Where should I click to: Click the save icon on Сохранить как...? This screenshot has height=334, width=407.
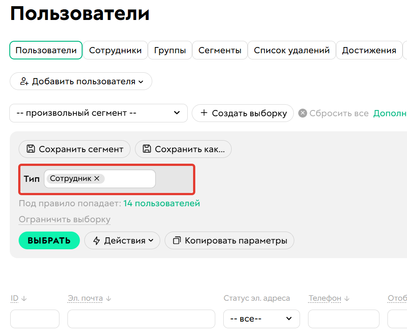coord(147,149)
